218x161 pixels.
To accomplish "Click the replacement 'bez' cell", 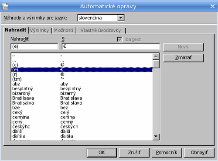I will 64,108.
